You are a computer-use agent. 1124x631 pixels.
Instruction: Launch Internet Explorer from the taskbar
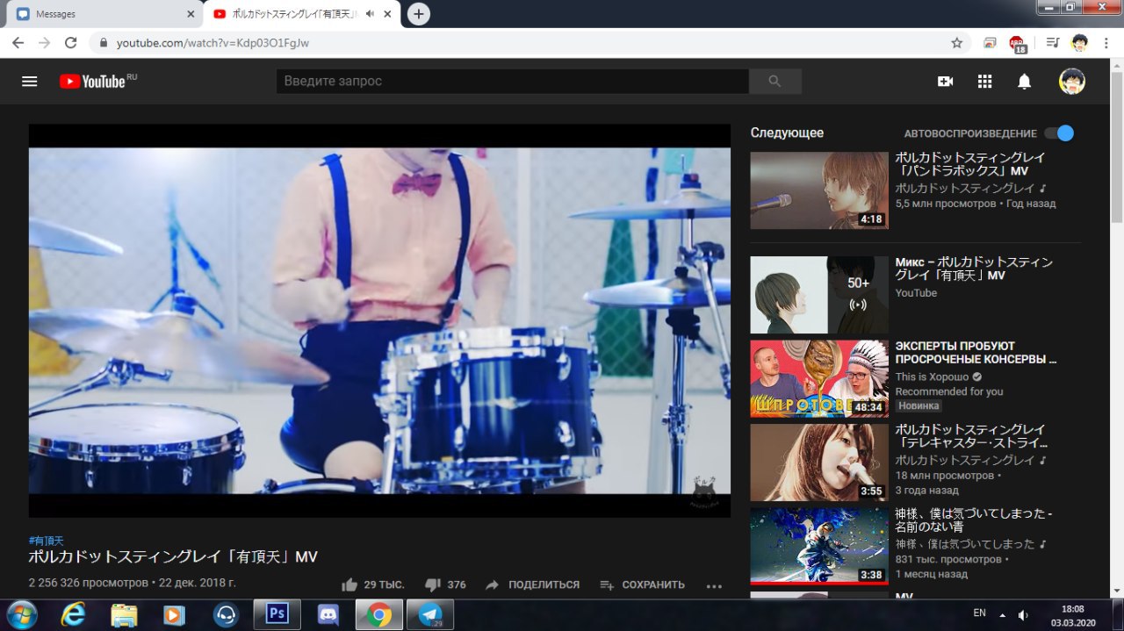pyautogui.click(x=73, y=614)
